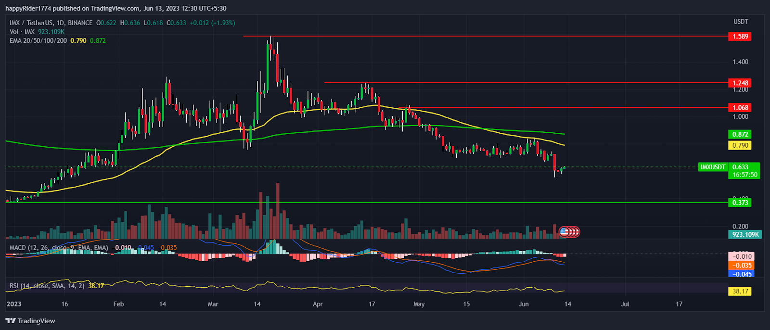The height and width of the screenshot is (330, 770).
Task: Click the yellow 0.790 EMA price label
Action: [740, 145]
